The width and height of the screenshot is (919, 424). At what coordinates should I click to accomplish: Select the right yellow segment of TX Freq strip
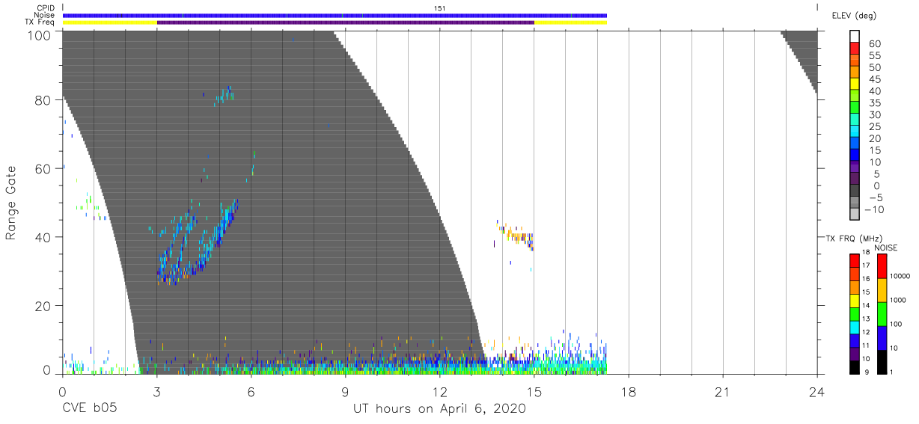(x=570, y=22)
